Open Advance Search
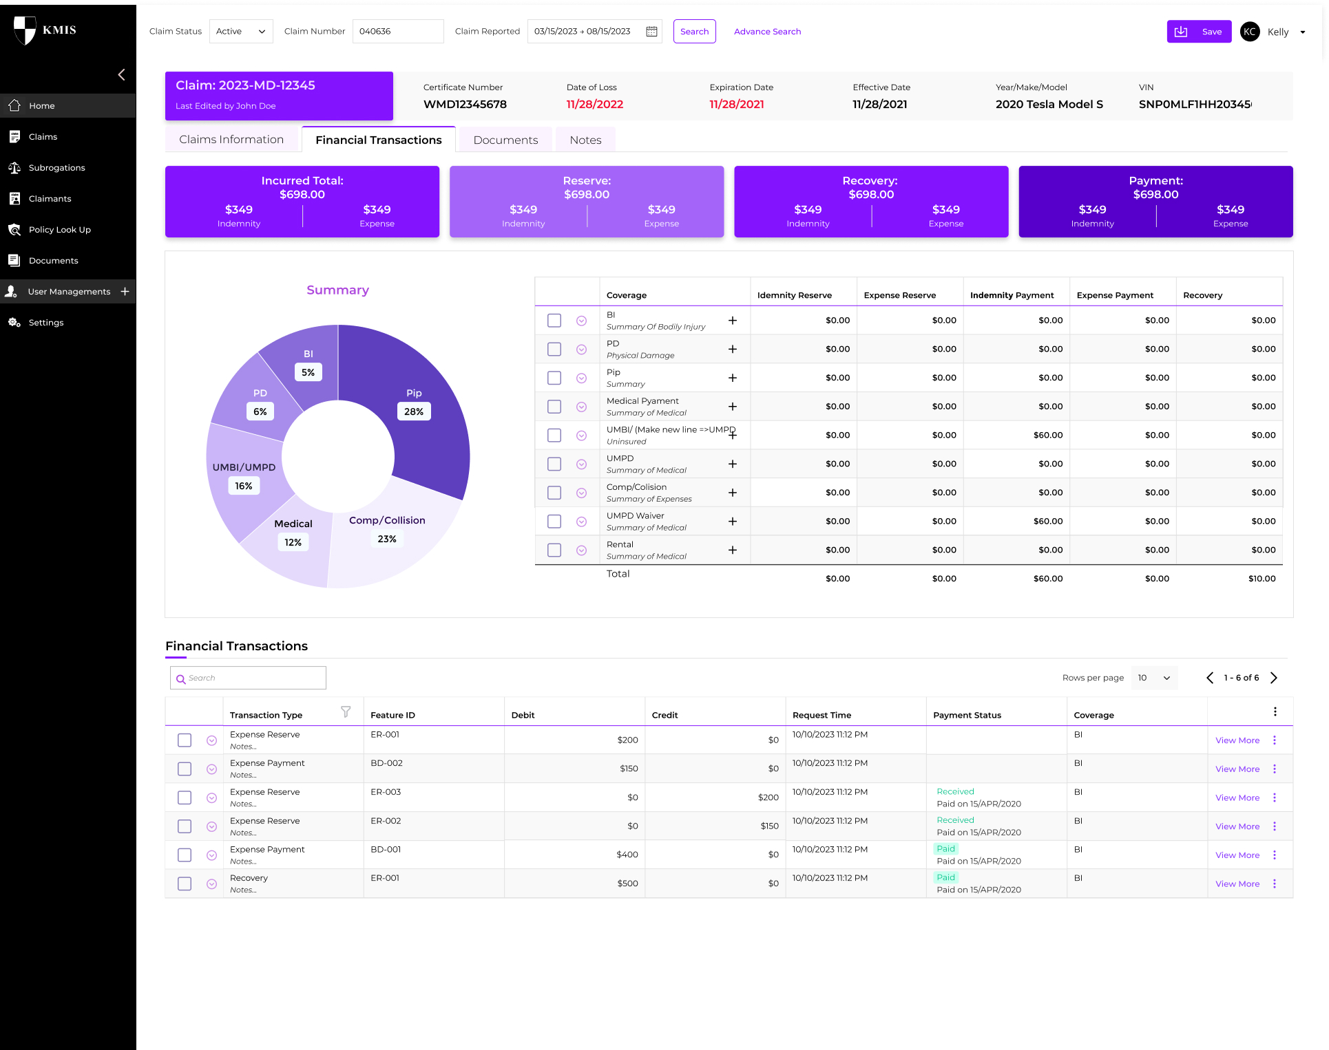The height and width of the screenshot is (1050, 1329). pos(767,31)
